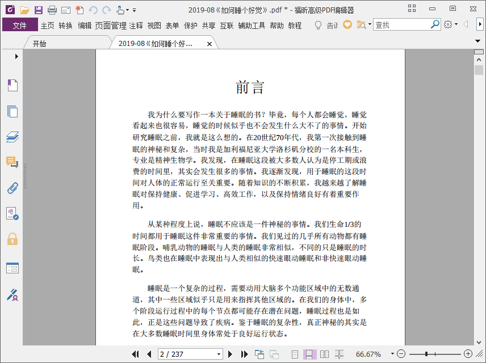Switch to the 转换 ribbon tab
Image resolution: width=486 pixels, height=363 pixels.
pyautogui.click(x=66, y=26)
